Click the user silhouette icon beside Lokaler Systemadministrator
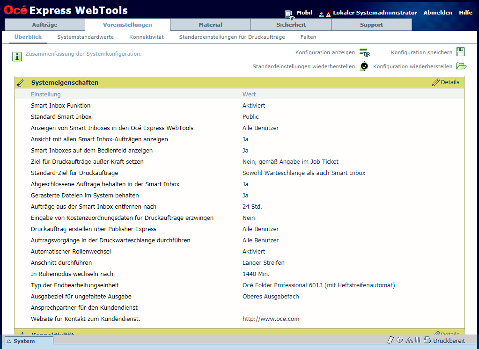479x349 pixels. tap(321, 14)
